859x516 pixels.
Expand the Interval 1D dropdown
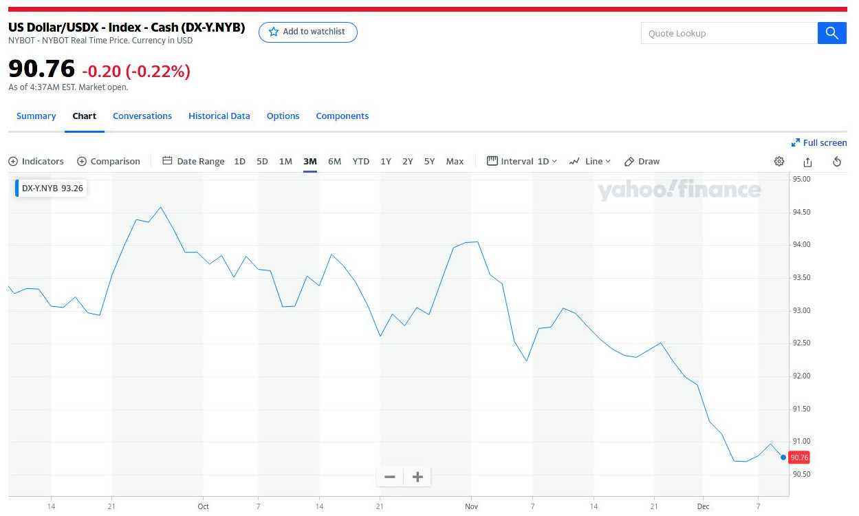pos(522,161)
